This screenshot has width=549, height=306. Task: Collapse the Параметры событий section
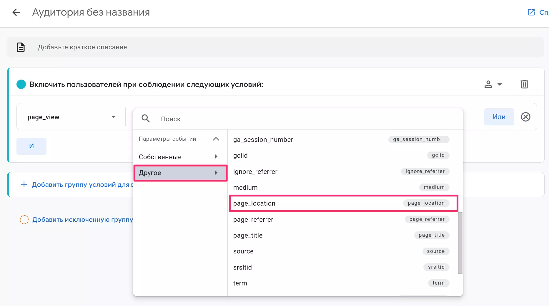tap(216, 139)
